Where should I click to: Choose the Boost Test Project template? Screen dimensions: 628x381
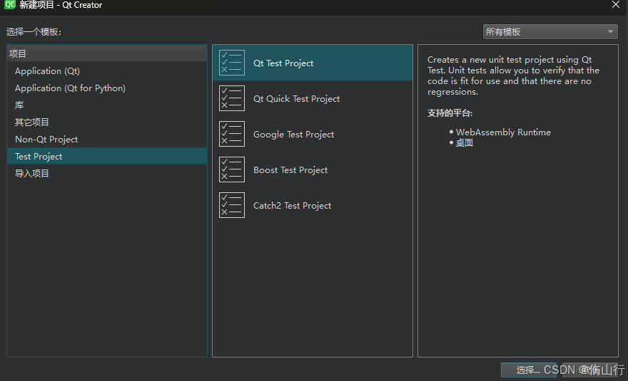pyautogui.click(x=313, y=169)
